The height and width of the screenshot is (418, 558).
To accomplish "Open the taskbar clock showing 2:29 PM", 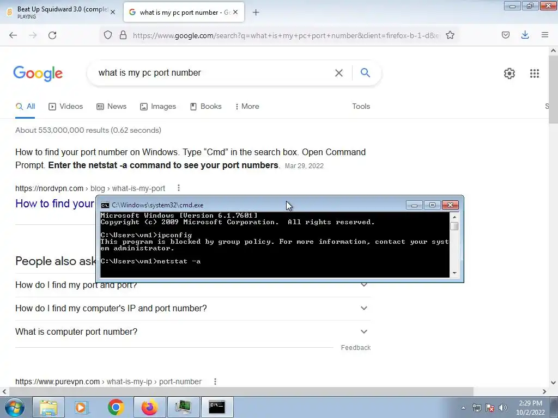I will point(530,408).
